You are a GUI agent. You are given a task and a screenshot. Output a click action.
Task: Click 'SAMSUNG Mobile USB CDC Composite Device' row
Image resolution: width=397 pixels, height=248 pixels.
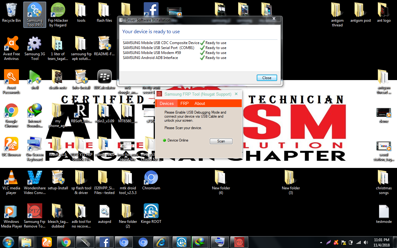pyautogui.click(x=174, y=43)
